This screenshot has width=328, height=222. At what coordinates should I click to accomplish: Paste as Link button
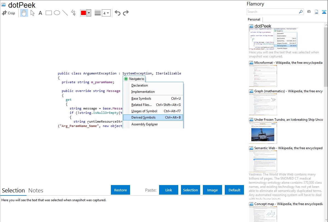pos(169,190)
